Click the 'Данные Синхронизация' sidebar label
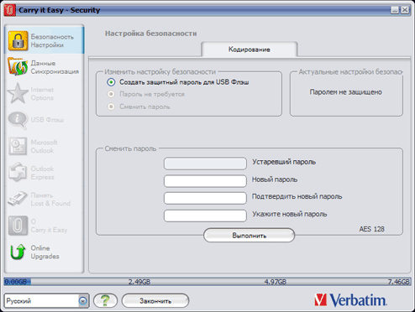This screenshot has height=312, width=415. [x=55, y=67]
